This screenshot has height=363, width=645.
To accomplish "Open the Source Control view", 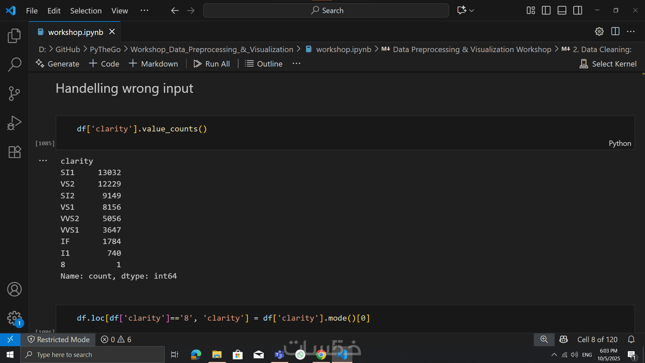I will pos(14,93).
